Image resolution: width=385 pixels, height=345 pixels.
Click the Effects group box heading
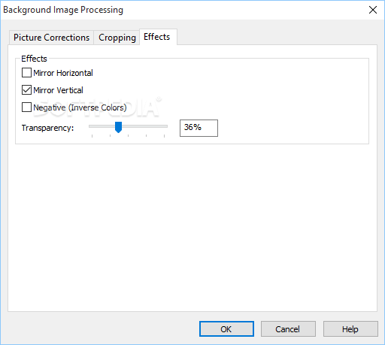click(x=34, y=59)
